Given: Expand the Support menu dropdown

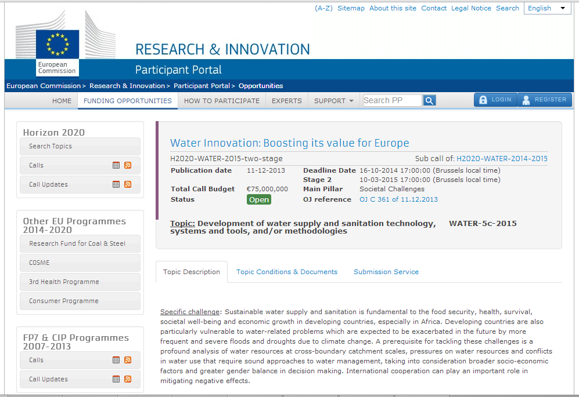Looking at the screenshot, I should [333, 101].
